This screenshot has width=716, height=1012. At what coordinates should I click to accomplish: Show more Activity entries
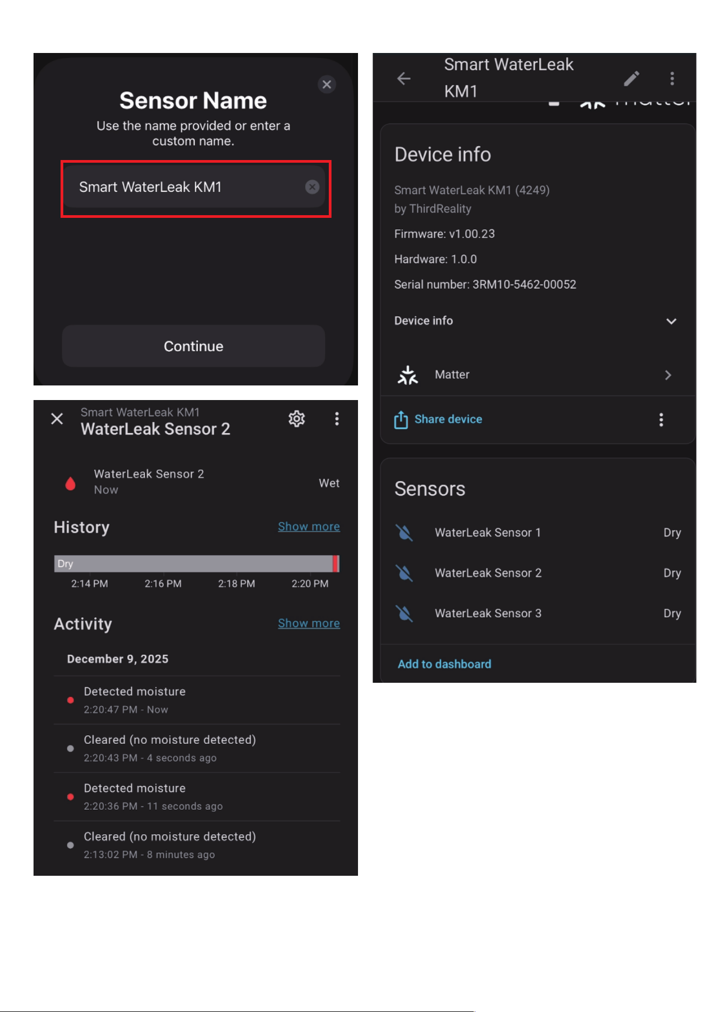(309, 623)
